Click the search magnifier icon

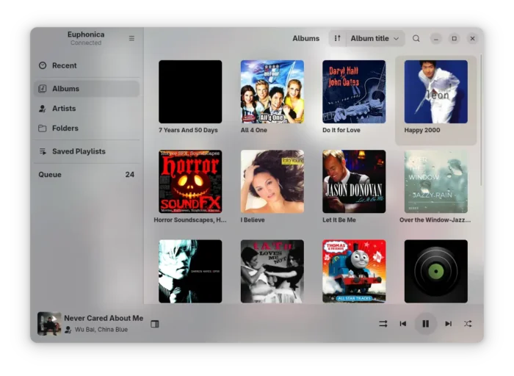pos(416,38)
